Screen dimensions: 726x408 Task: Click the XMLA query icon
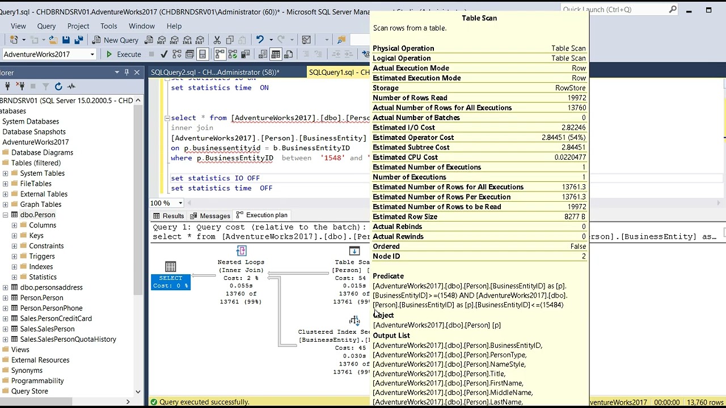pos(187,40)
